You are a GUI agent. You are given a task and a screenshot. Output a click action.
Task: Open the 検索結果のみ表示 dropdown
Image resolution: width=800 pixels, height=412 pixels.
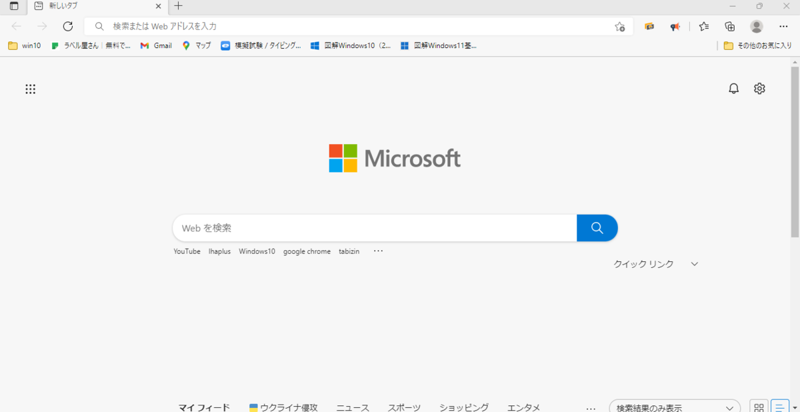675,407
